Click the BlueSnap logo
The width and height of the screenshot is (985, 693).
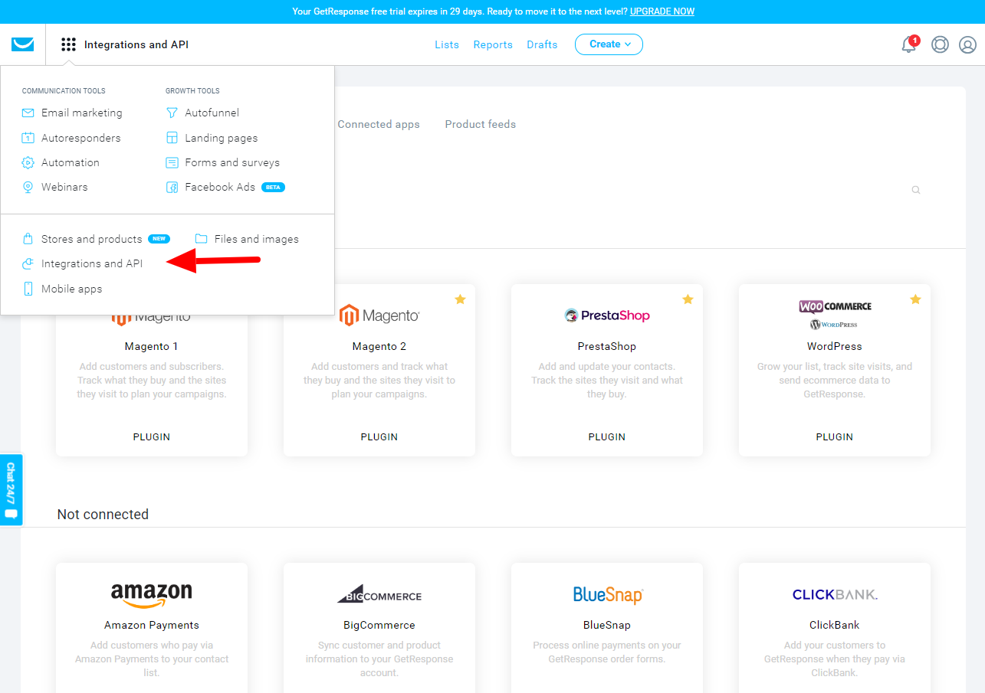tap(607, 595)
